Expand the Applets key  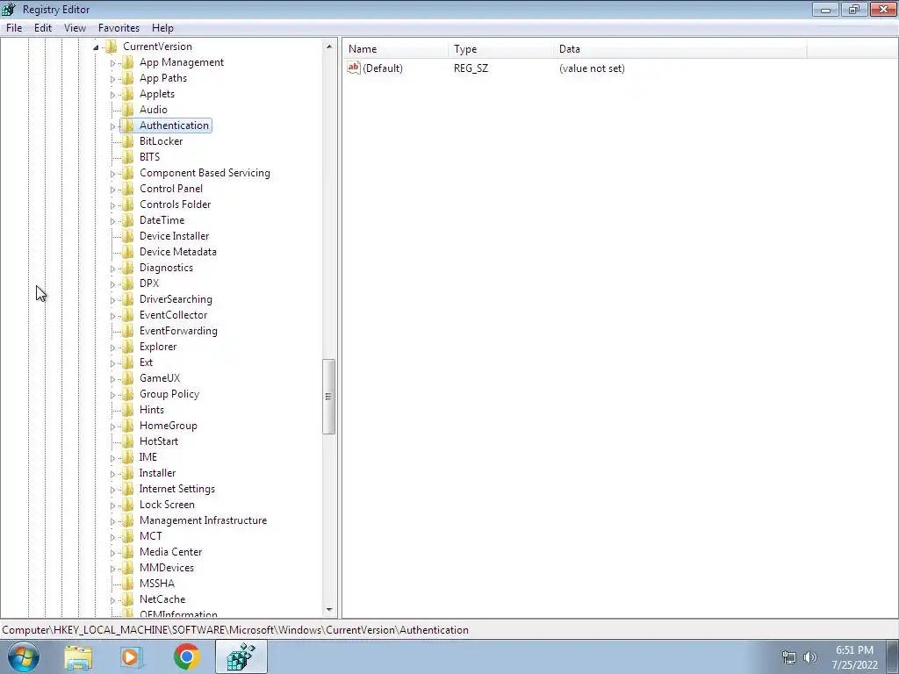pos(112,95)
